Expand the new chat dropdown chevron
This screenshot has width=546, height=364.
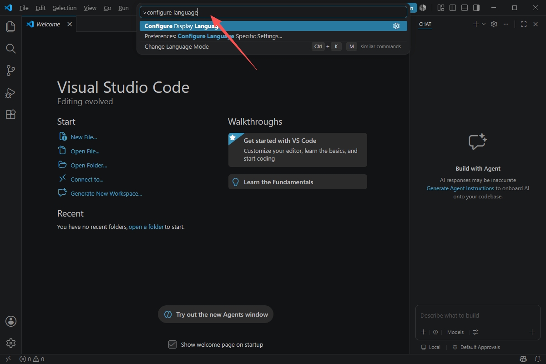point(484,24)
